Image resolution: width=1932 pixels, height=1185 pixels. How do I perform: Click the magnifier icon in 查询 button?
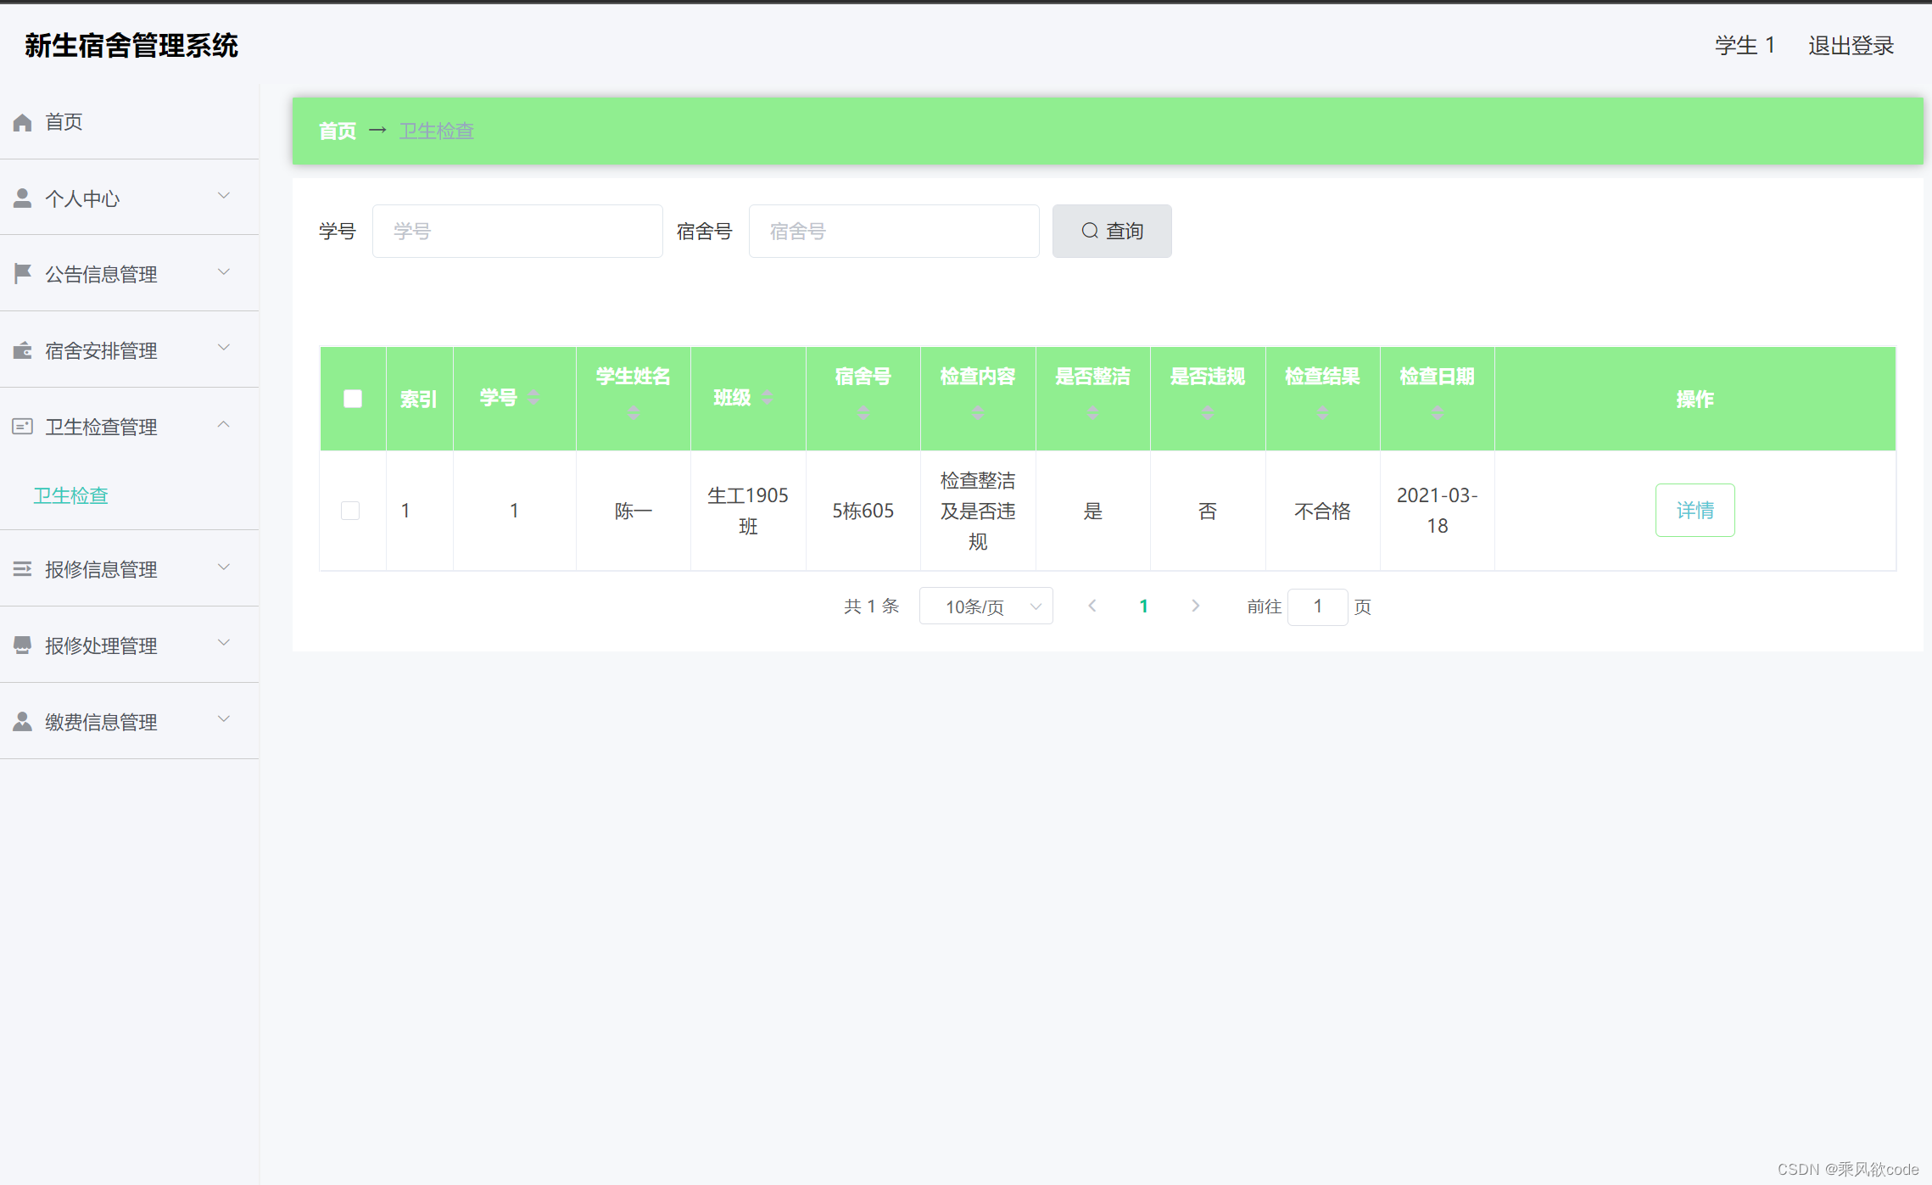click(1090, 231)
